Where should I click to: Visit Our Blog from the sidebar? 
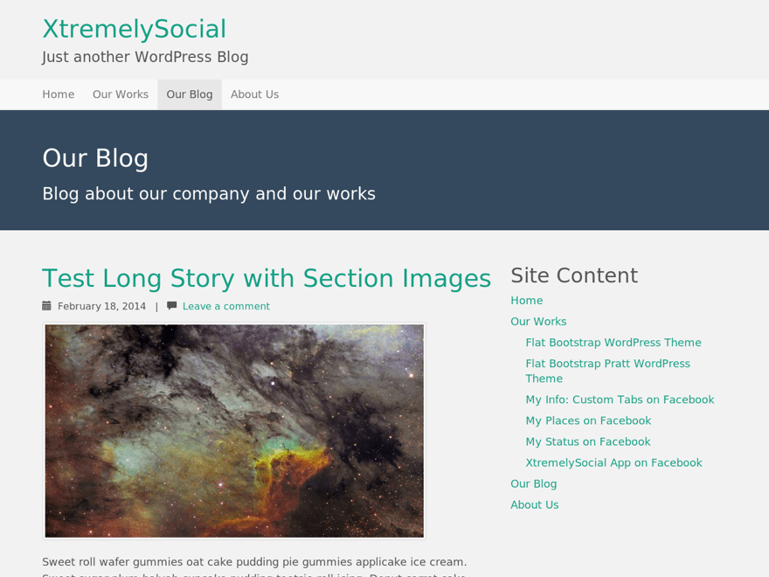click(x=534, y=483)
